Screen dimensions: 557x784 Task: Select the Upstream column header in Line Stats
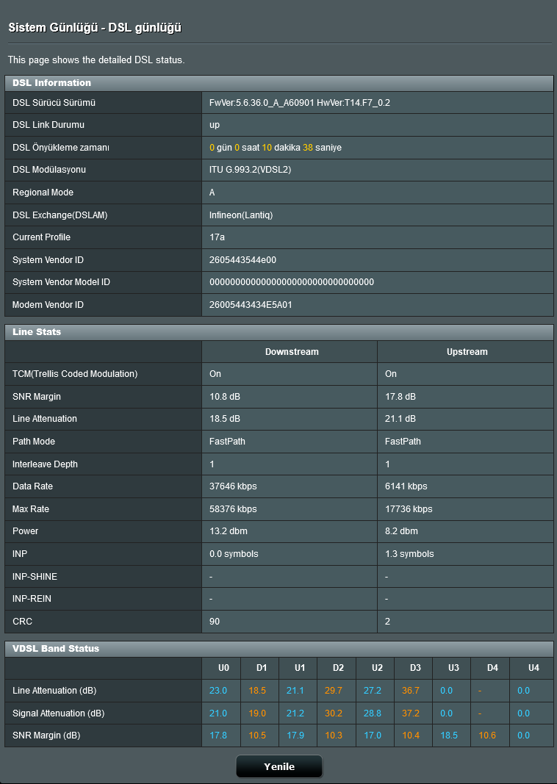467,352
